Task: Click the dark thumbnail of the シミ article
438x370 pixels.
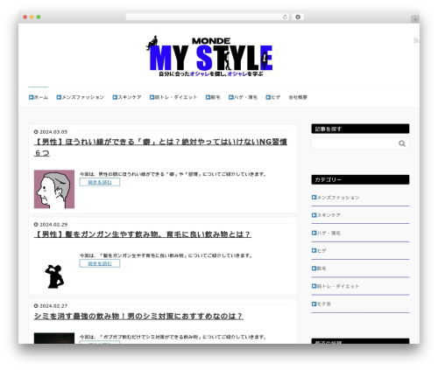Action: point(54,339)
